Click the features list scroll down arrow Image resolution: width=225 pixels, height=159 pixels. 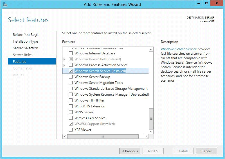tap(151, 131)
